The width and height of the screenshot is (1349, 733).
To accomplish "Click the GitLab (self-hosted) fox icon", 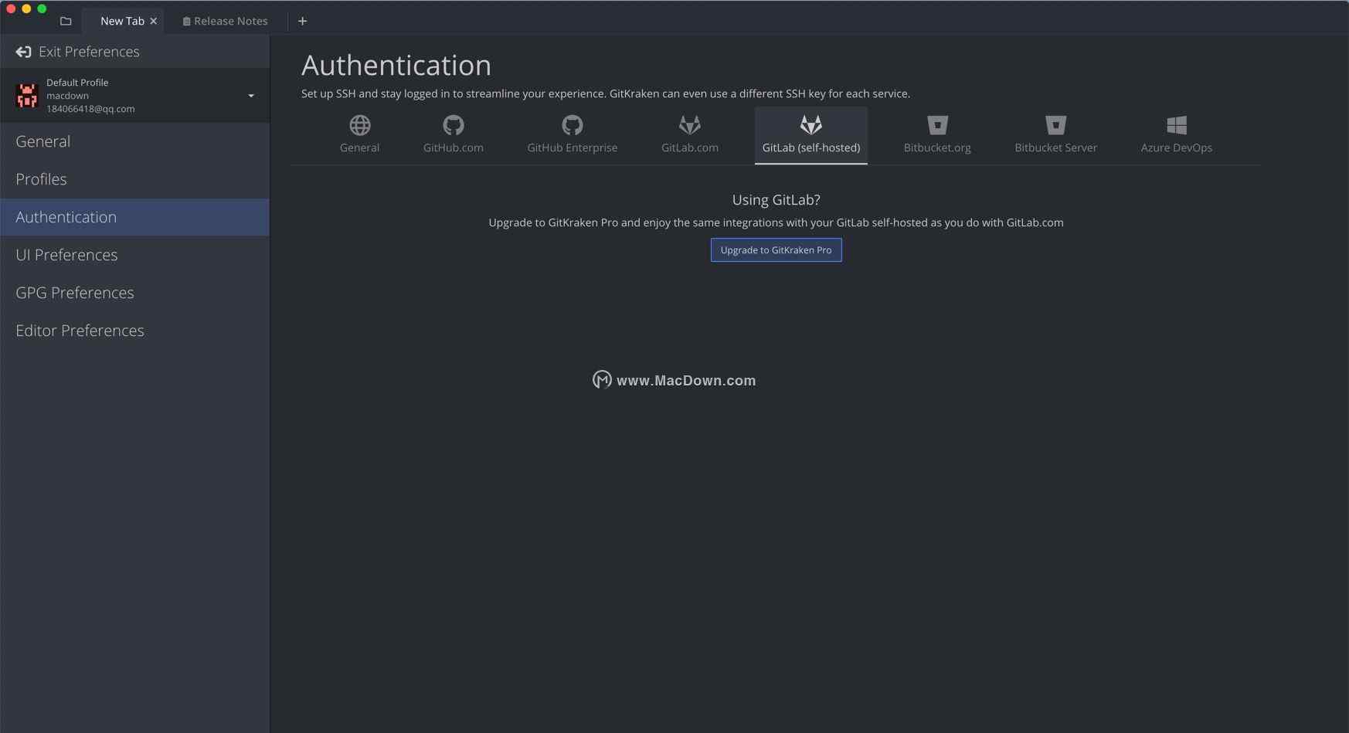I will pos(811,125).
